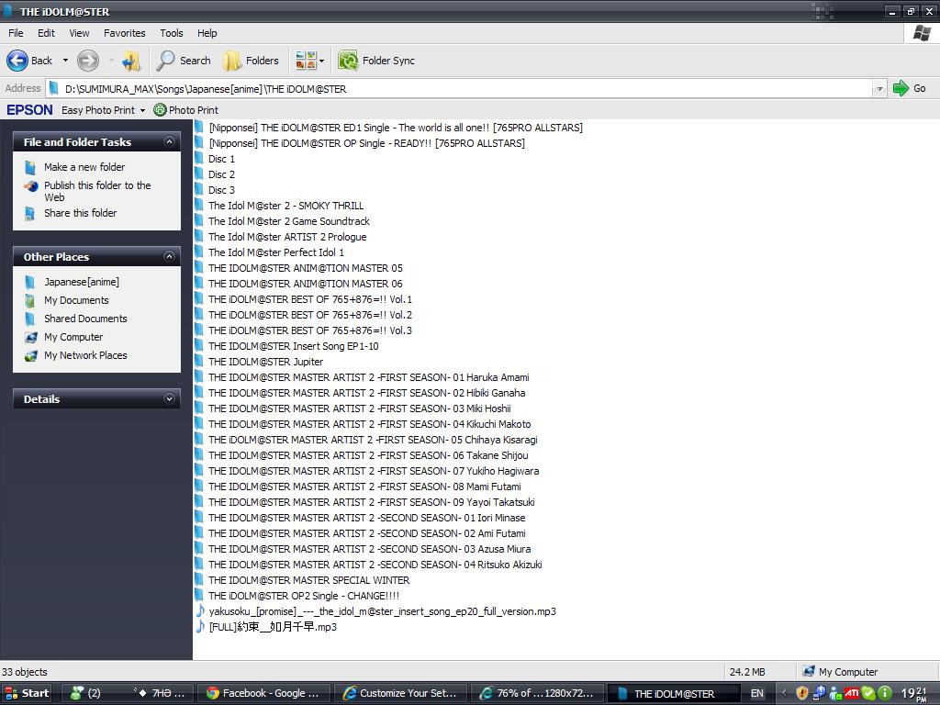Select READY!! OP Single folder icon

coord(199,142)
